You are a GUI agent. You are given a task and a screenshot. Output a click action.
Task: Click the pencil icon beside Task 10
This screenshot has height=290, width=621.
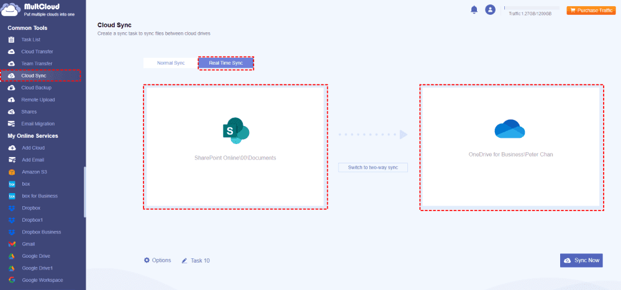[x=184, y=261]
